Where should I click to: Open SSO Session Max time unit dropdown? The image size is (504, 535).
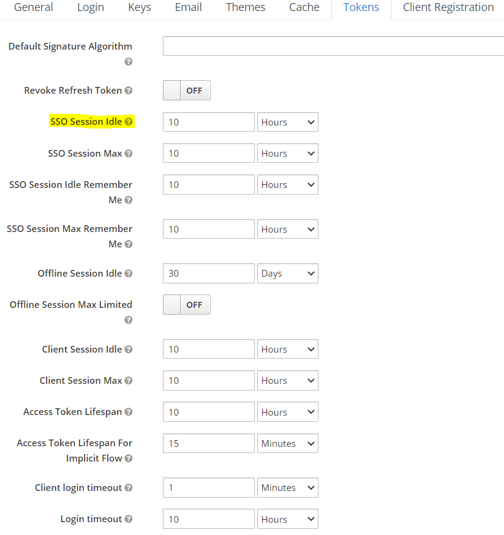[288, 153]
